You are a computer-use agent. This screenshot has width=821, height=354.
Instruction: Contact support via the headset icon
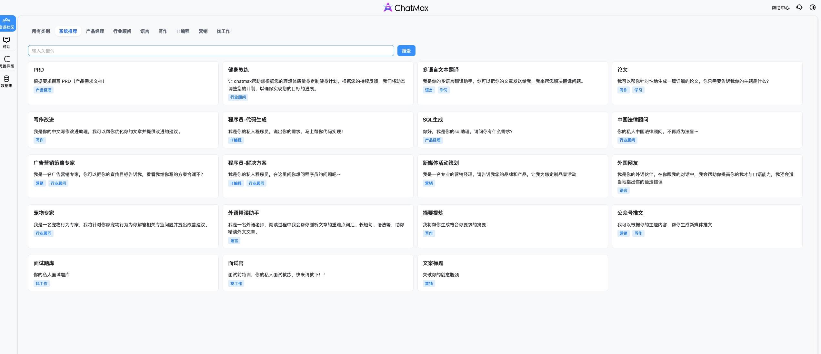[799, 7]
